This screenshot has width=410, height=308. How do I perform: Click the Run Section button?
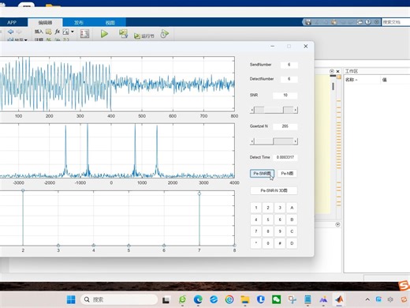[144, 36]
